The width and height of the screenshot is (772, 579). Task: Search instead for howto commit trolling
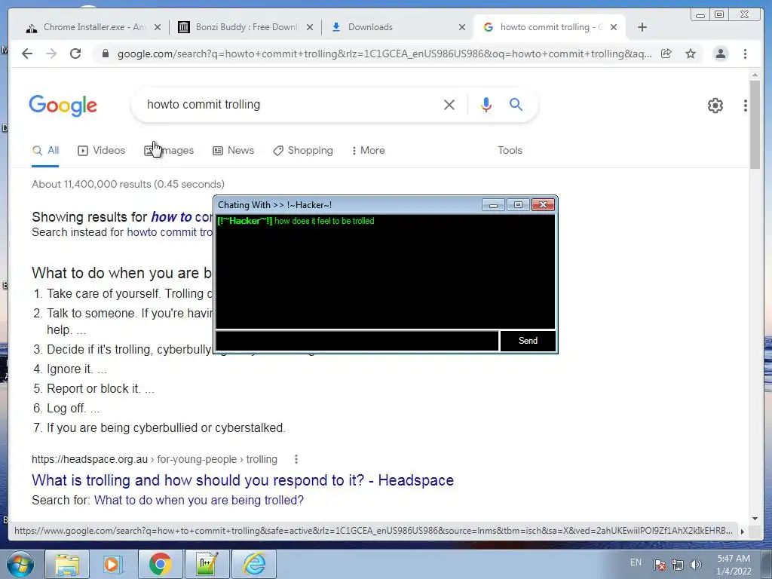coord(170,232)
